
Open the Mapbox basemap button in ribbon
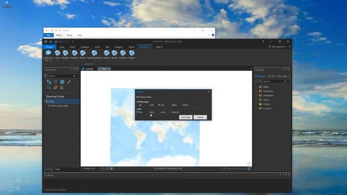pos(65,55)
